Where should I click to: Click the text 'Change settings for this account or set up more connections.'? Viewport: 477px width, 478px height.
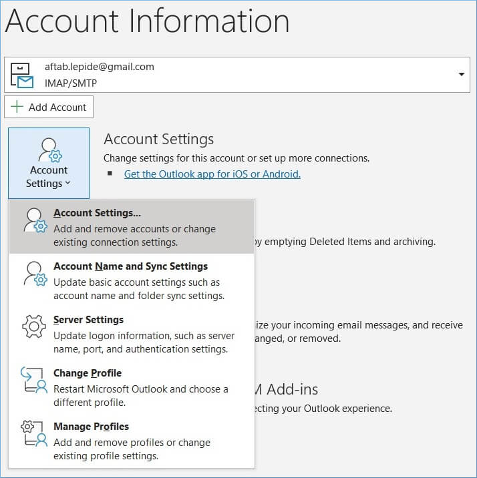click(236, 158)
